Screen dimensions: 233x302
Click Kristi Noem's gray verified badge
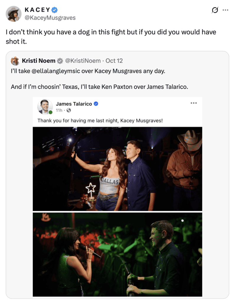click(60, 61)
